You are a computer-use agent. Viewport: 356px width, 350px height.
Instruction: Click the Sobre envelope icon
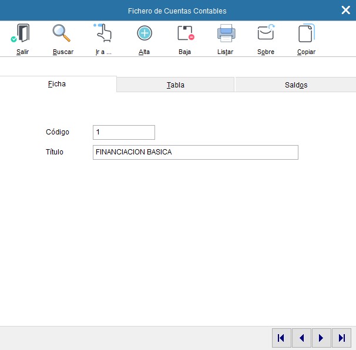pyautogui.click(x=266, y=34)
